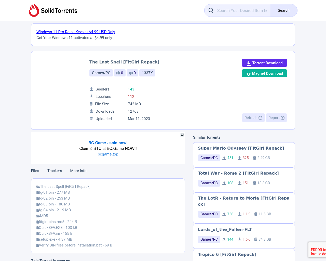Open Tropico 6 [FitGirl Repack] torrent

(x=227, y=255)
